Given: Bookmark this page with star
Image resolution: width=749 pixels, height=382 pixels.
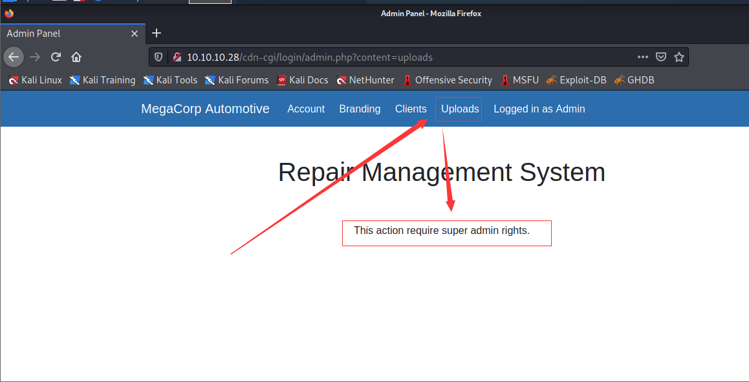Looking at the screenshot, I should coord(678,58).
